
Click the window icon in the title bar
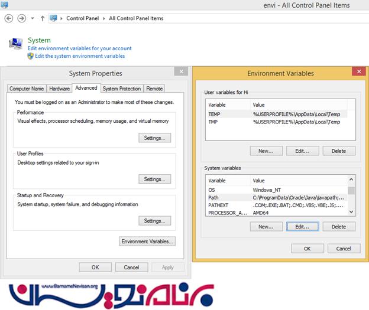click(x=4, y=4)
